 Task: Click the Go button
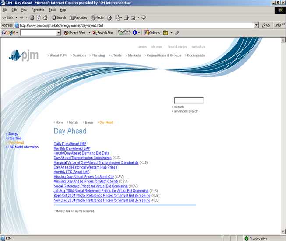coord(266,25)
